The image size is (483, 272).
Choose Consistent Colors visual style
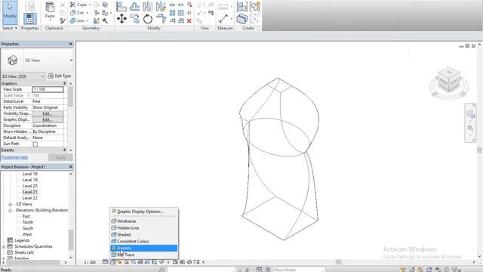point(144,242)
